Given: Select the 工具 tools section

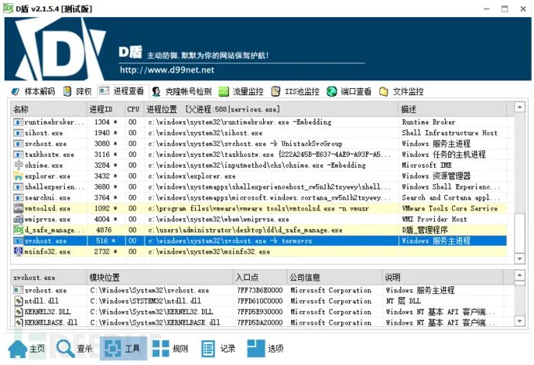Looking at the screenshot, I should (x=123, y=348).
